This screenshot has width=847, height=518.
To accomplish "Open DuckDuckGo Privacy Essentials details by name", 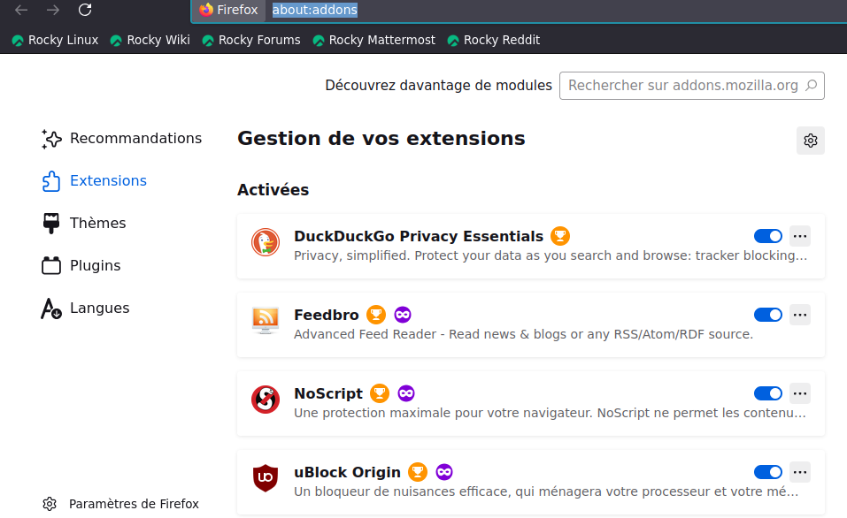I will click(x=419, y=236).
